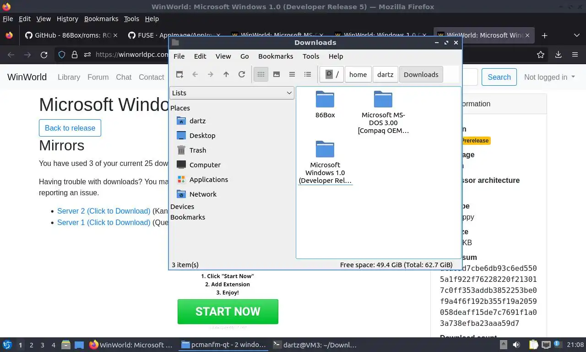Open the file manager Bookmarks menu
The image size is (586, 352).
[276, 56]
